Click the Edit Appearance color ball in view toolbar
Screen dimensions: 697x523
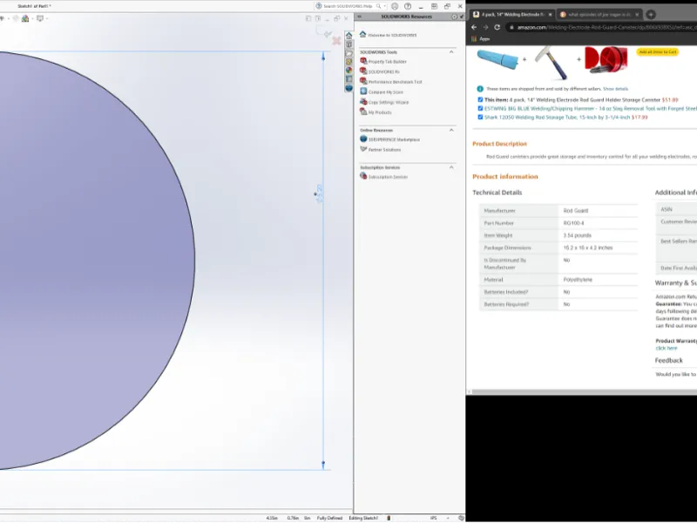25,18
